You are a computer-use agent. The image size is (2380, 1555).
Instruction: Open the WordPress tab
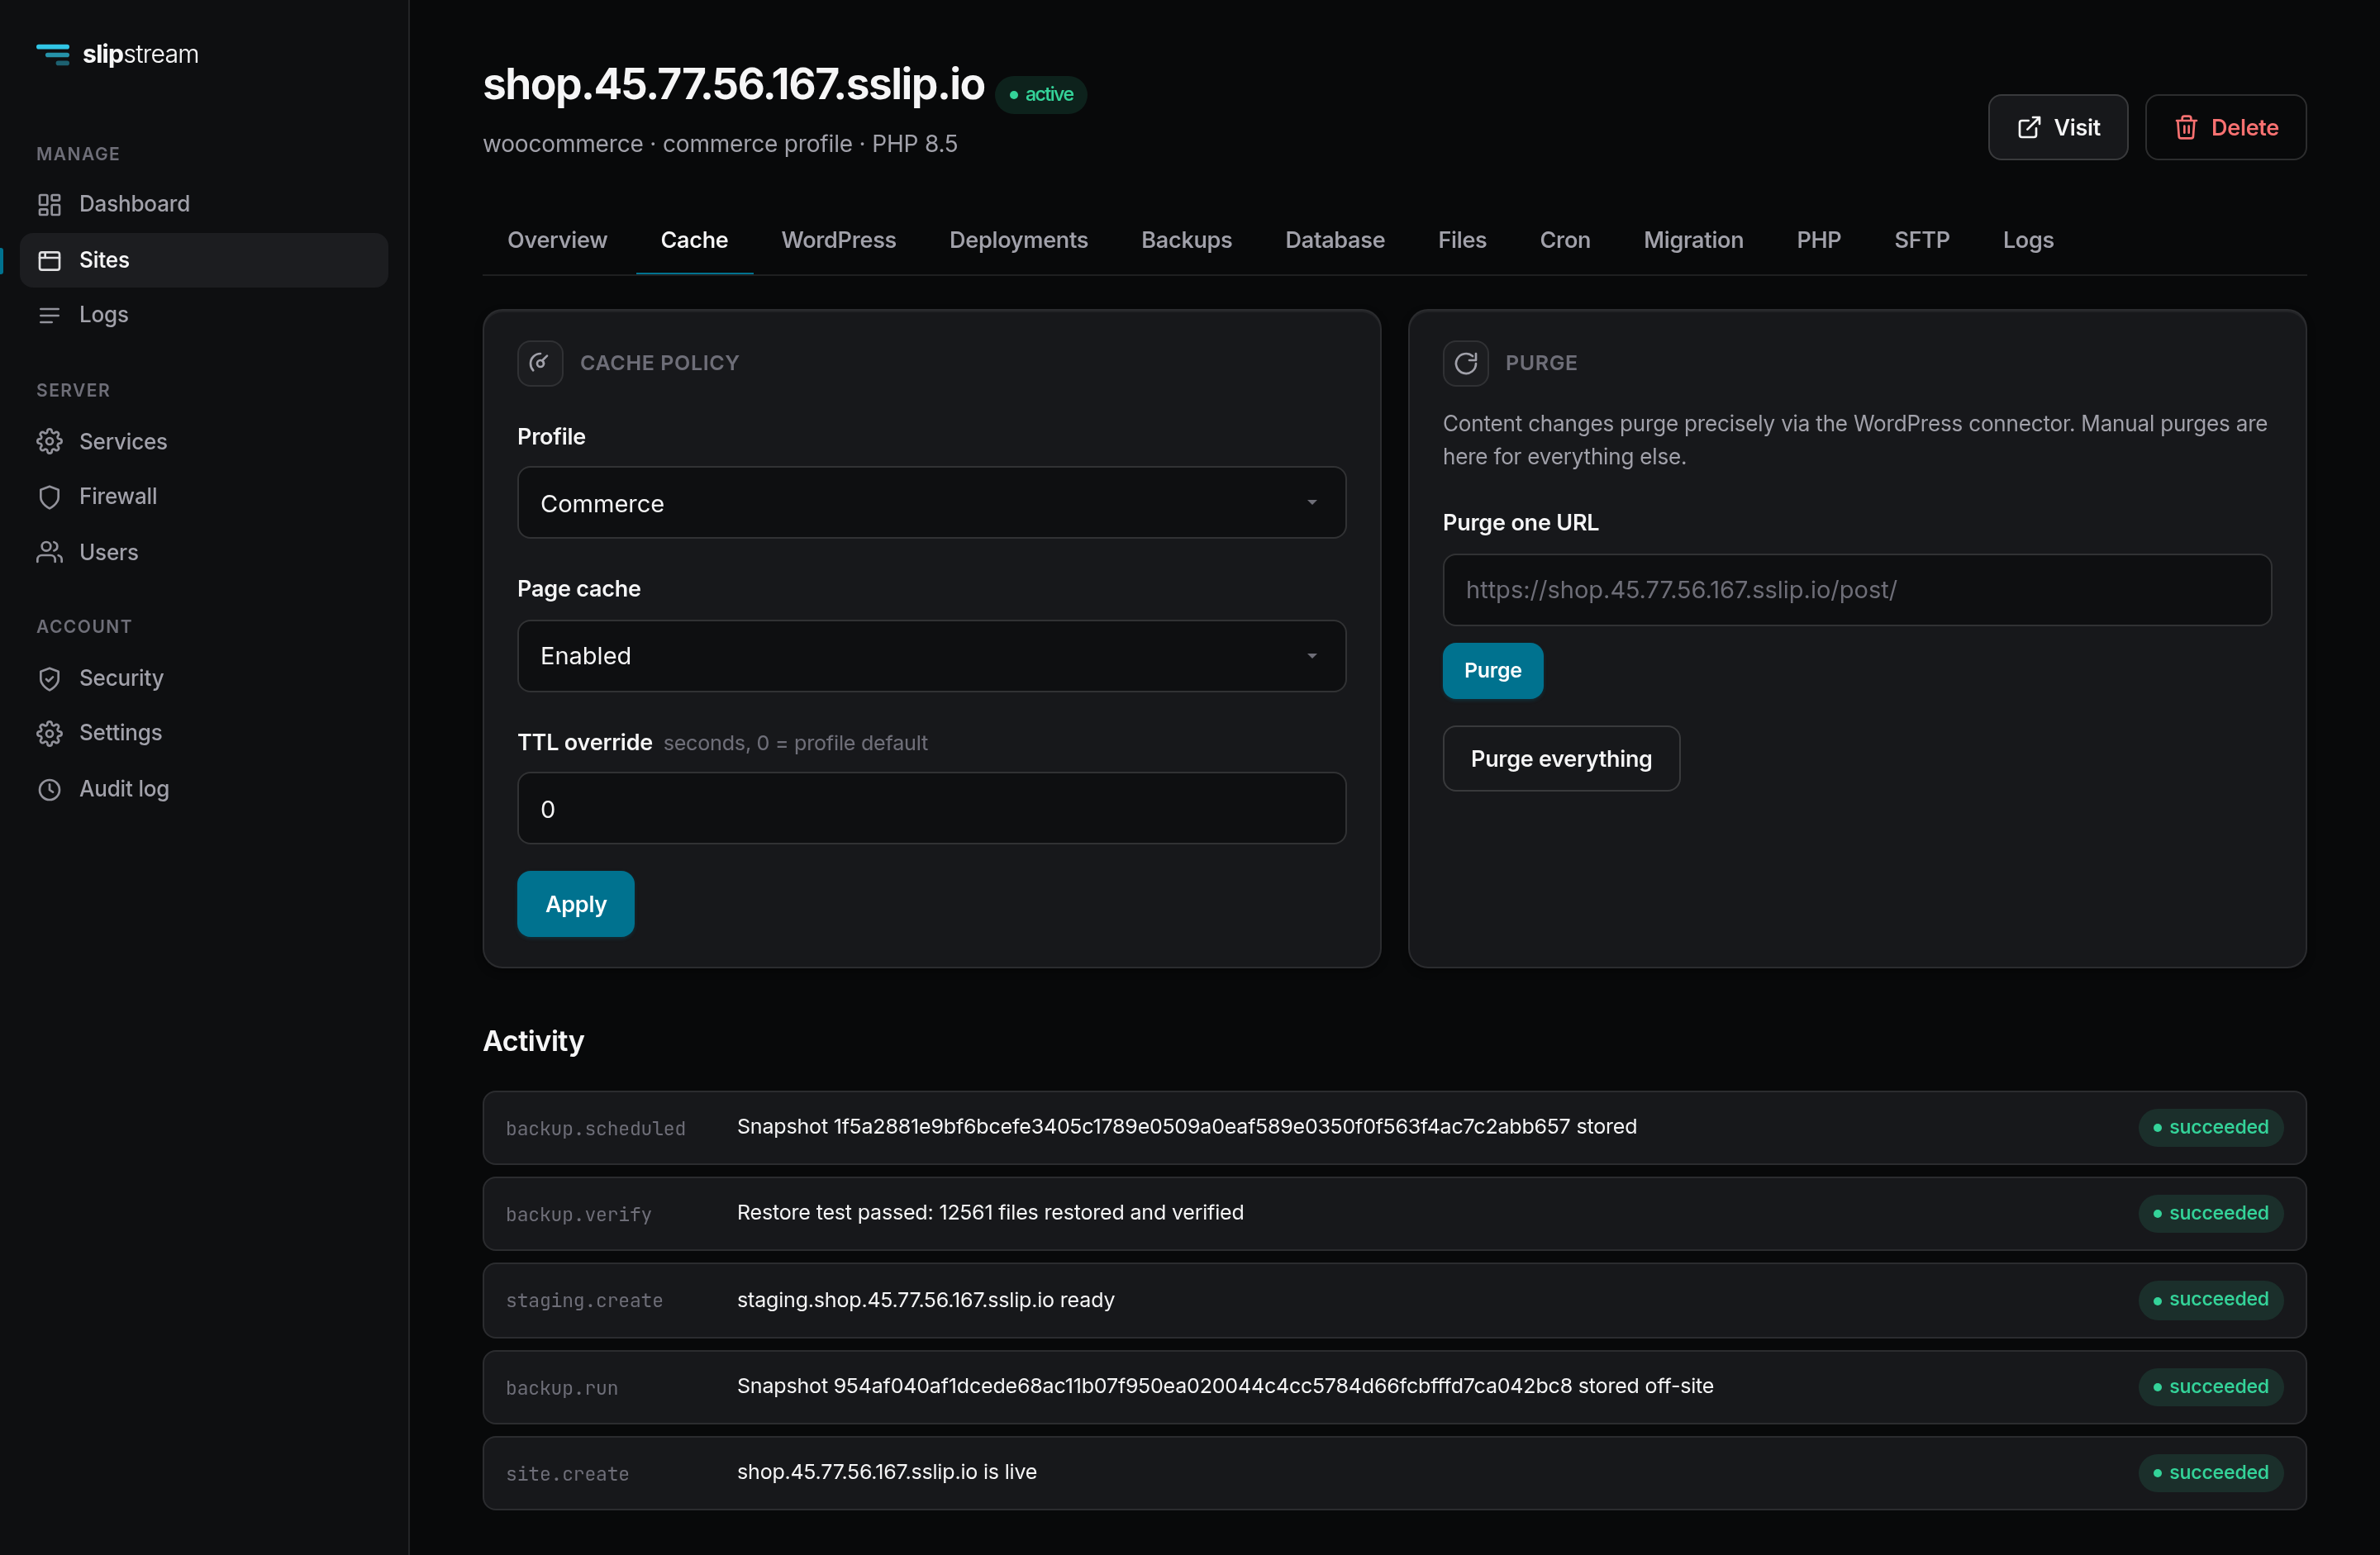coord(838,240)
